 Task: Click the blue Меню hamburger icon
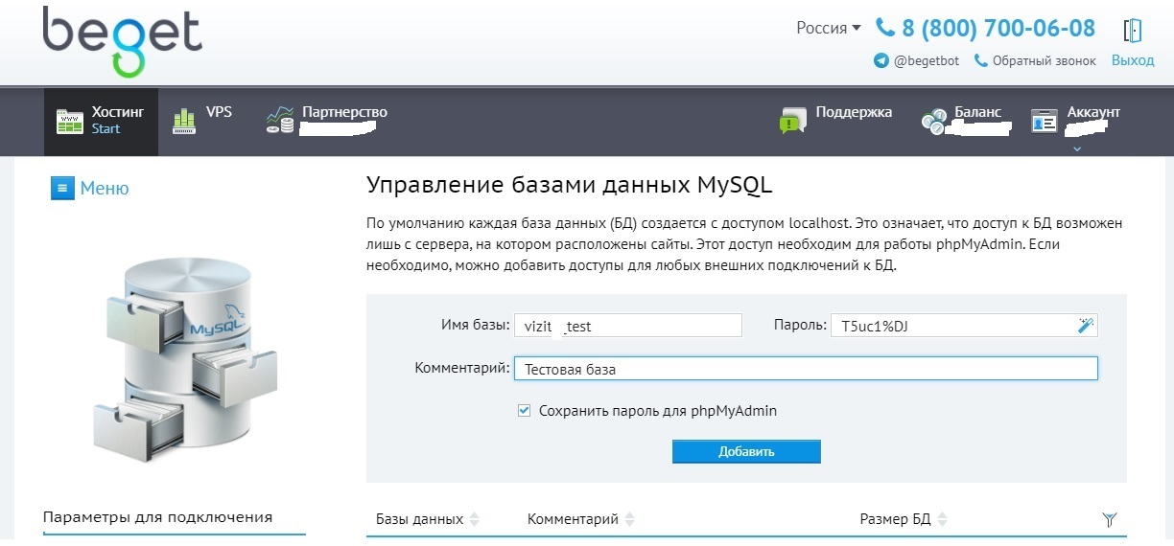(62, 188)
